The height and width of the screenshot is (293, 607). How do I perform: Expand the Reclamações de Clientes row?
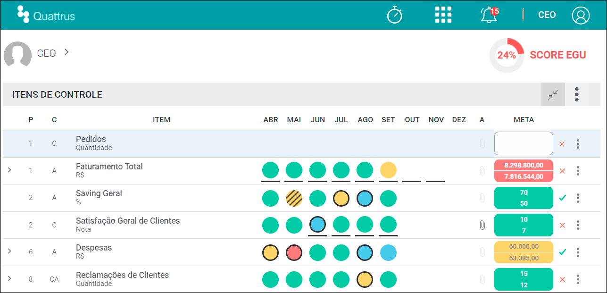(9, 278)
